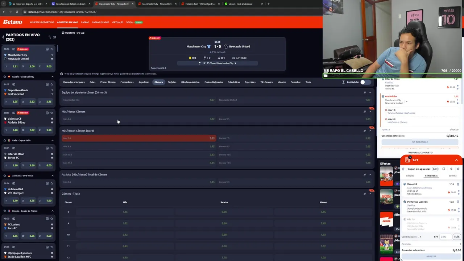Favorite the Holstein Kiel vs VfB Stuttgart match
This screenshot has height=261, width=464.
click(x=51, y=183)
